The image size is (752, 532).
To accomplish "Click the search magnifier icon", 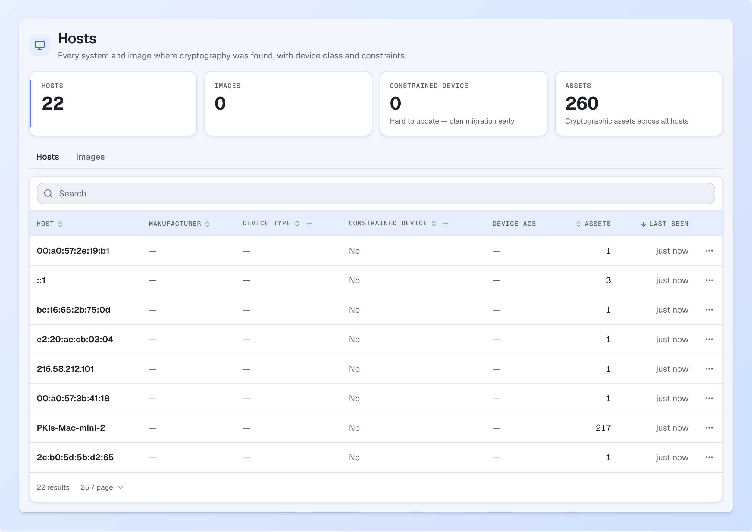I will tap(48, 194).
